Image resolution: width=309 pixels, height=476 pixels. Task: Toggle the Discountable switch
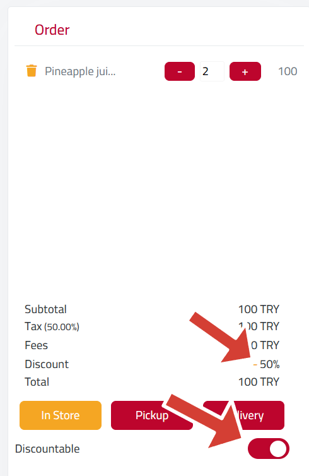click(x=269, y=448)
